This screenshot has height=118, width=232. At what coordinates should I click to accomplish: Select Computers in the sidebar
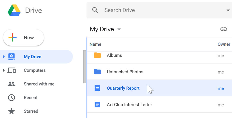click(x=35, y=70)
